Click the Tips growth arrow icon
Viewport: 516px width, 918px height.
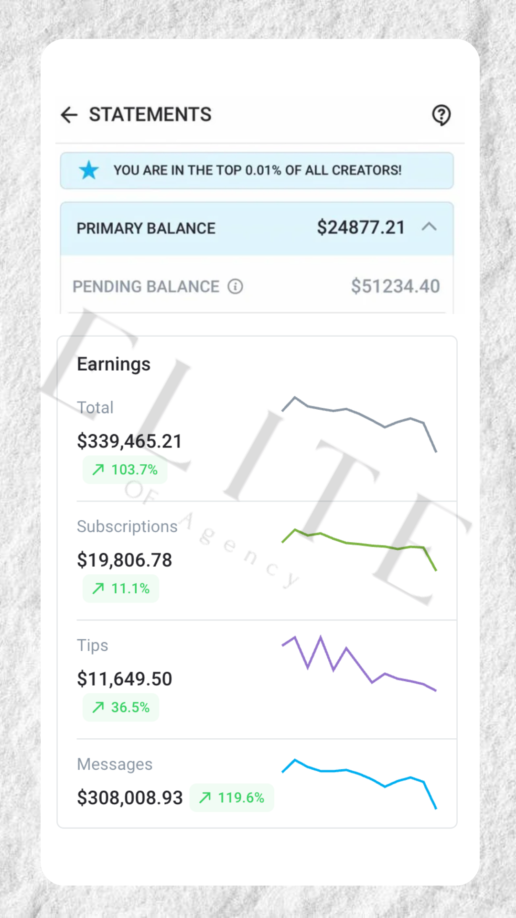tap(98, 707)
